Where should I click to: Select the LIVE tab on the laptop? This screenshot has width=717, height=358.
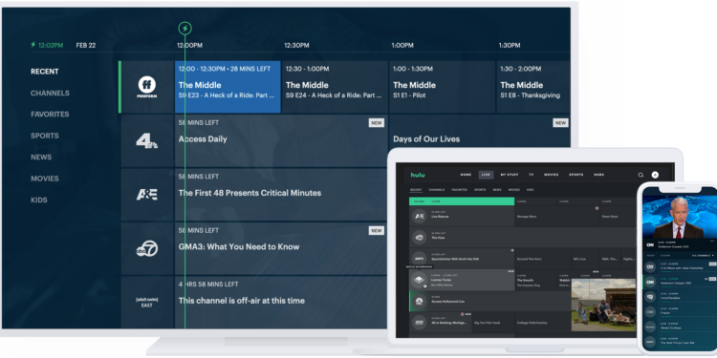[486, 175]
